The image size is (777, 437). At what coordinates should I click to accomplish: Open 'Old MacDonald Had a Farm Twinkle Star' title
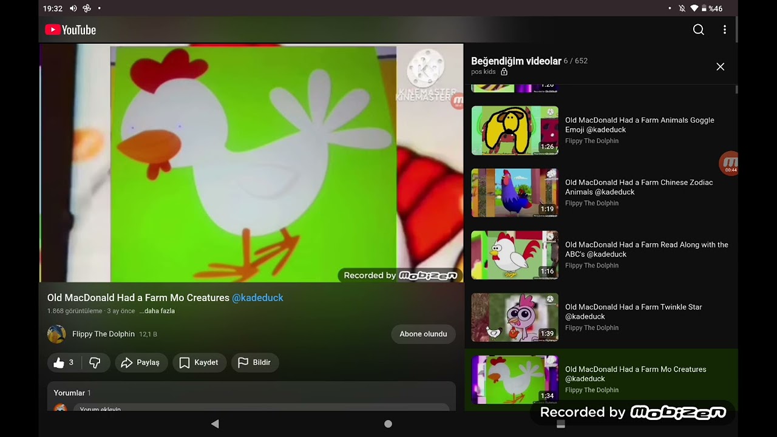click(633, 311)
